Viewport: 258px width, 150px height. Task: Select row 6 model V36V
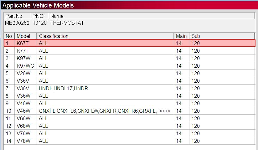[x=130, y=81]
